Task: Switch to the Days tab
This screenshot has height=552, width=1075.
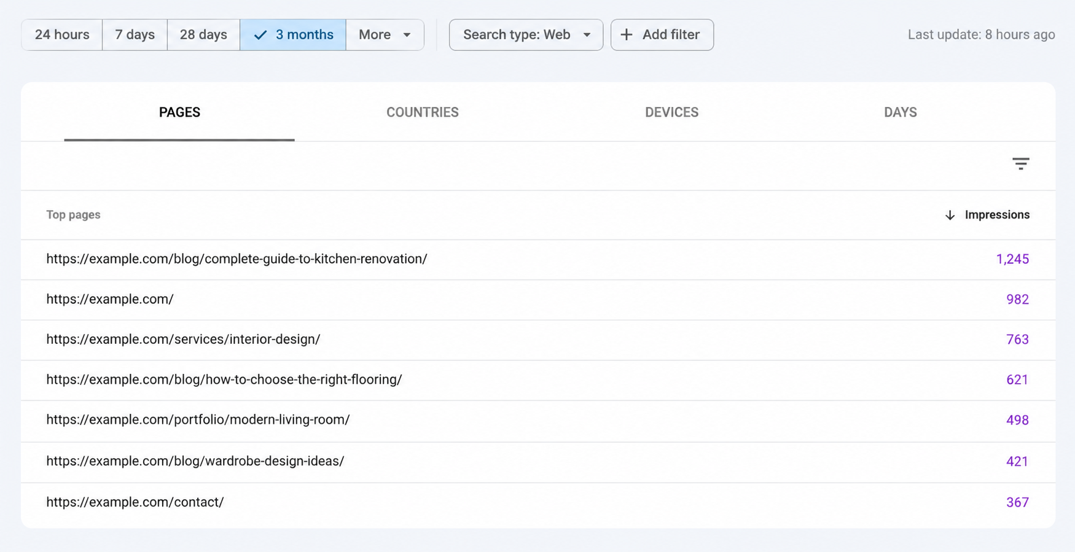Action: pos(900,112)
